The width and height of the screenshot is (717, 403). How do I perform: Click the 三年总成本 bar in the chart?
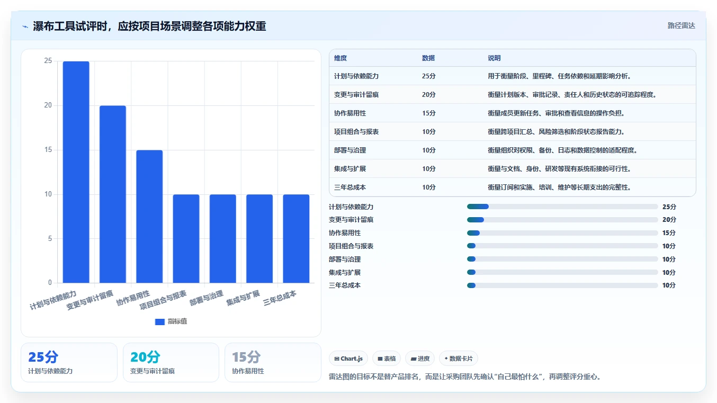tap(296, 239)
